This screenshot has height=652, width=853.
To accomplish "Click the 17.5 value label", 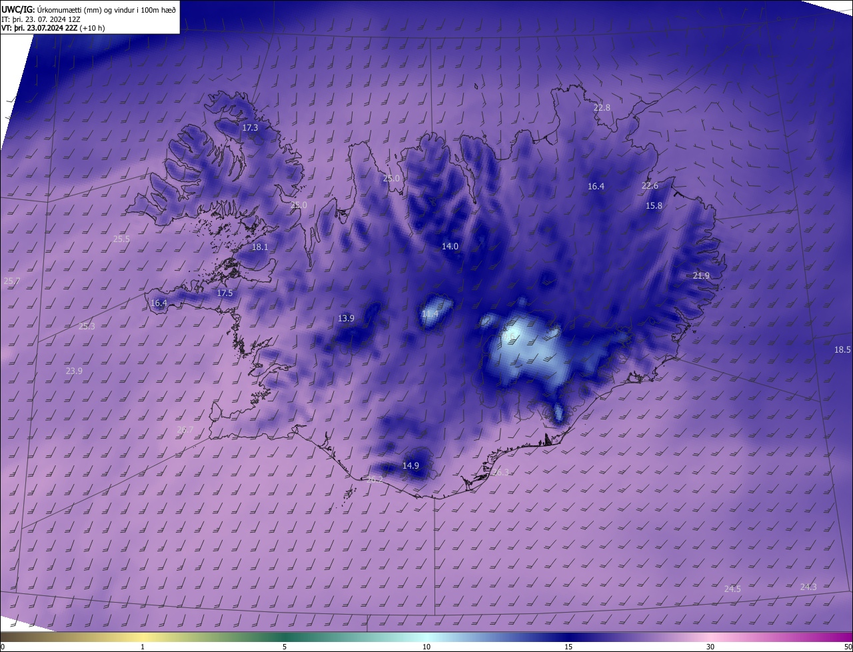I will (x=225, y=293).
